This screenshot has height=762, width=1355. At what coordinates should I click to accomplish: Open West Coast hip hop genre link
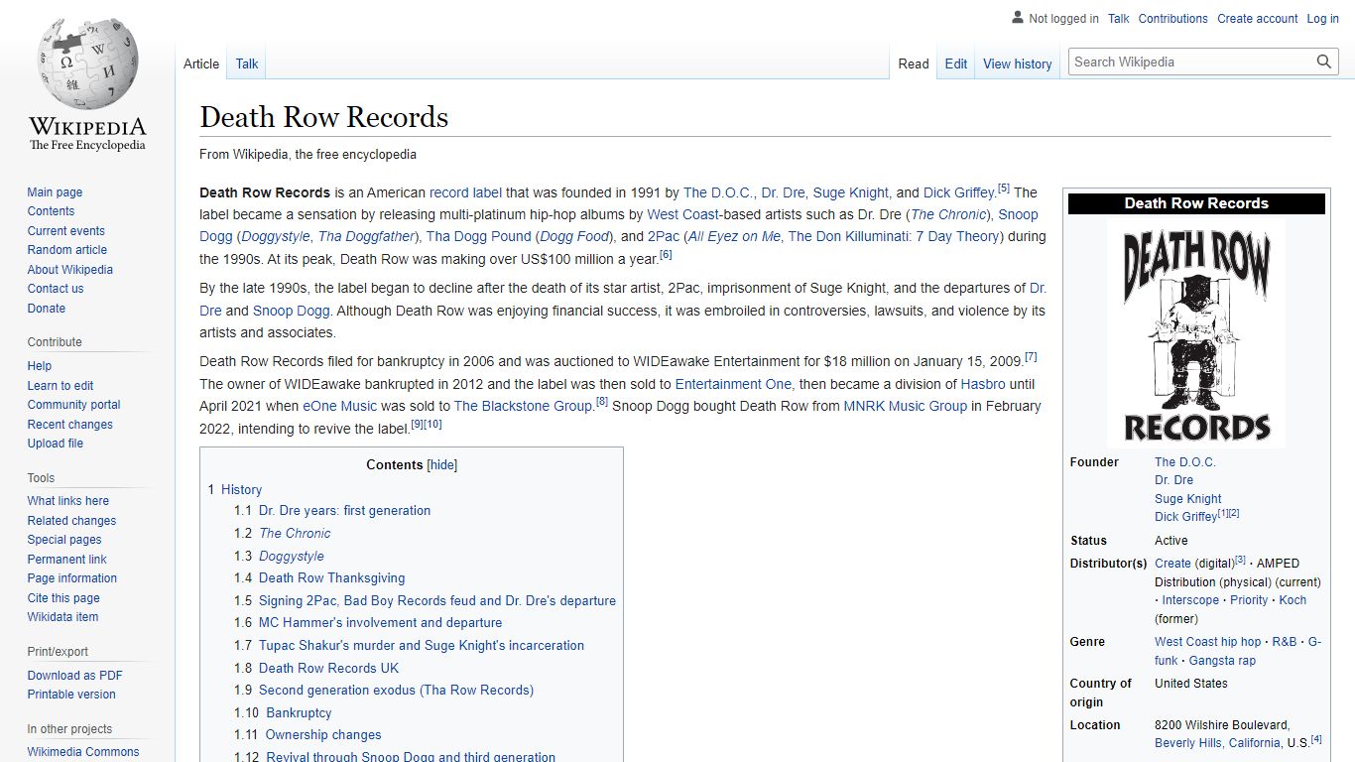(x=1208, y=642)
